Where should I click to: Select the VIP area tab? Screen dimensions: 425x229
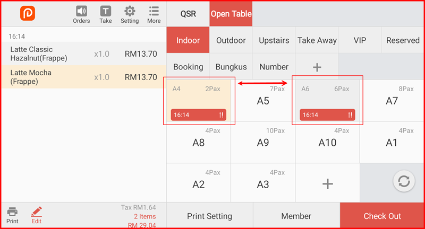[360, 40]
